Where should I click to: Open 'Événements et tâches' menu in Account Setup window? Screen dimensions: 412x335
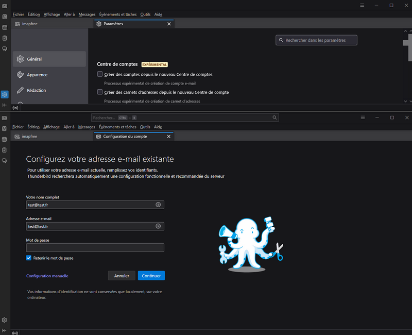pos(117,127)
